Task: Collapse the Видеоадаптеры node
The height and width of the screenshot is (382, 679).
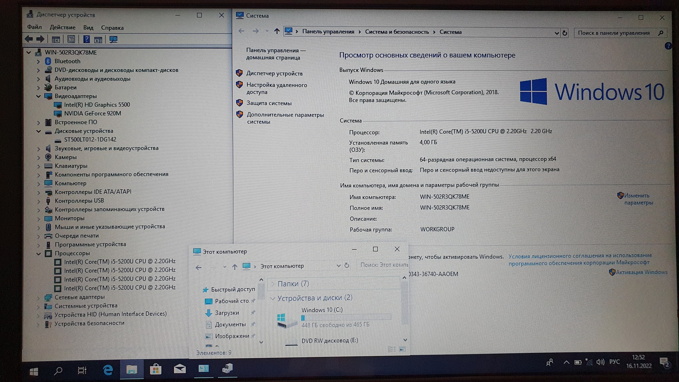Action: pos(38,96)
